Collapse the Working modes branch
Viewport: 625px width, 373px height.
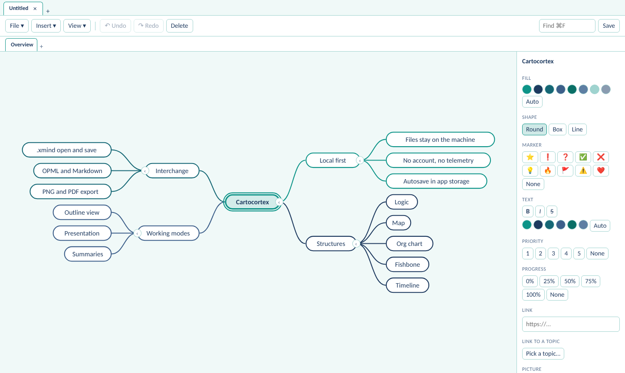(x=138, y=233)
